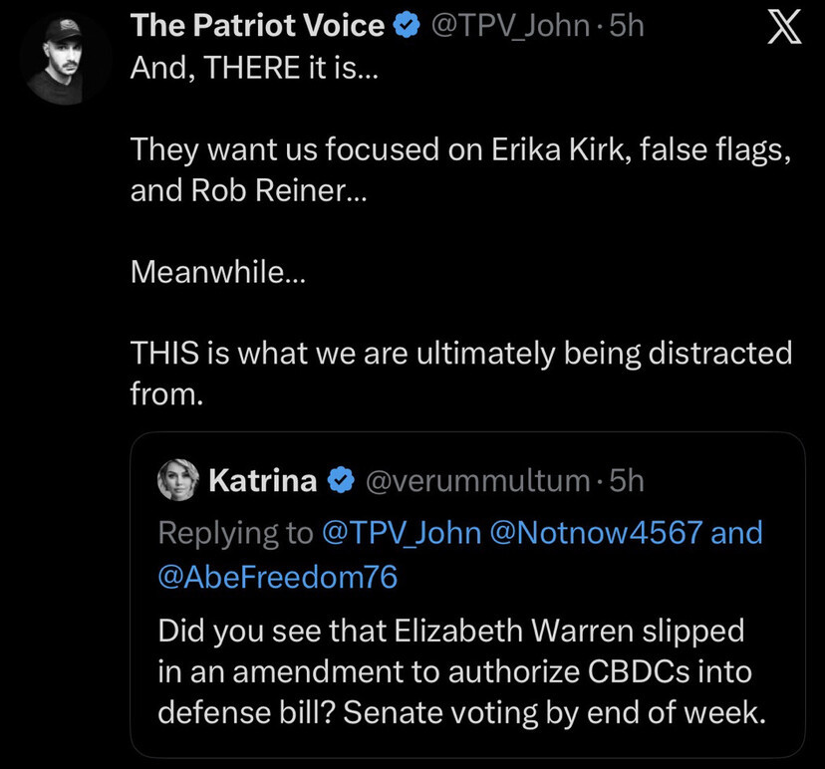Image resolution: width=825 pixels, height=769 pixels.
Task: Open the @verummultum handle
Action: pos(478,481)
